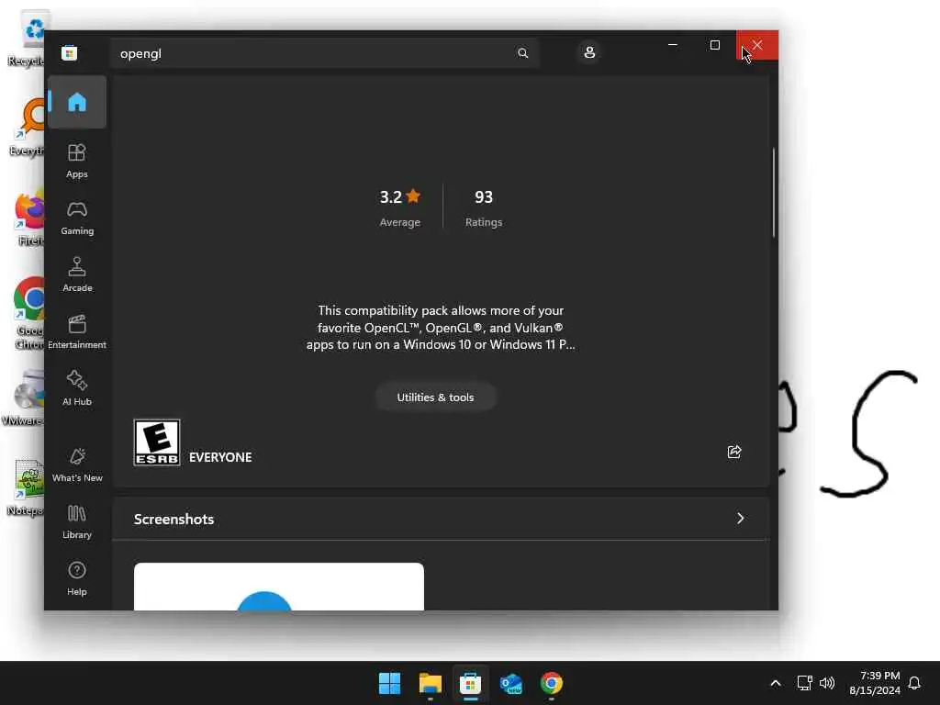The width and height of the screenshot is (940, 705).
Task: Open Outlook from the taskbar
Action: [511, 683]
